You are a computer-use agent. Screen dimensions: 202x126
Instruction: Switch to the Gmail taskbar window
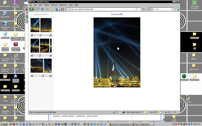(x=119, y=124)
